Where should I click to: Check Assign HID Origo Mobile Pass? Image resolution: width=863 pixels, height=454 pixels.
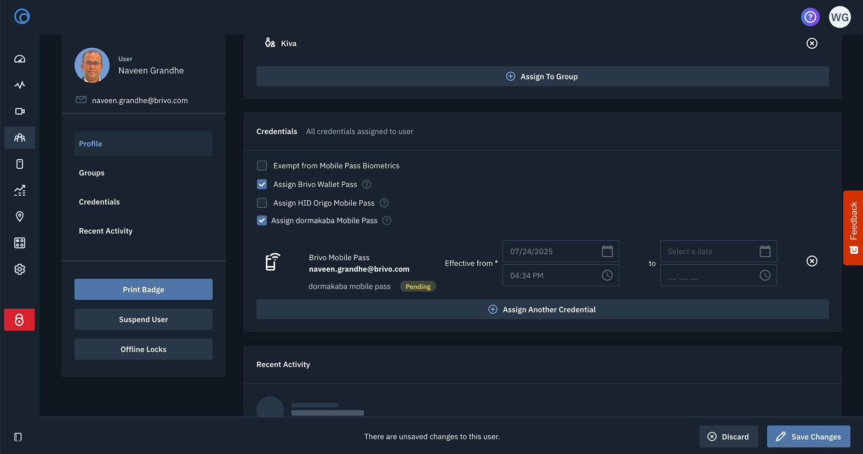[262, 203]
